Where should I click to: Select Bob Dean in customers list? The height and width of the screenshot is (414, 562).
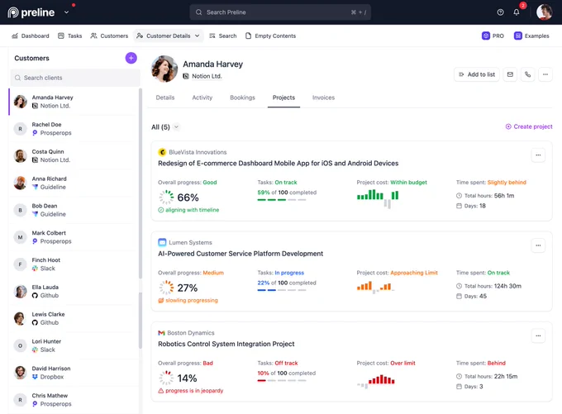(74, 210)
